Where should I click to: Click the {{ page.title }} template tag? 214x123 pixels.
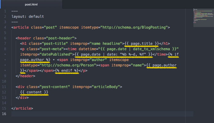tap(142, 43)
